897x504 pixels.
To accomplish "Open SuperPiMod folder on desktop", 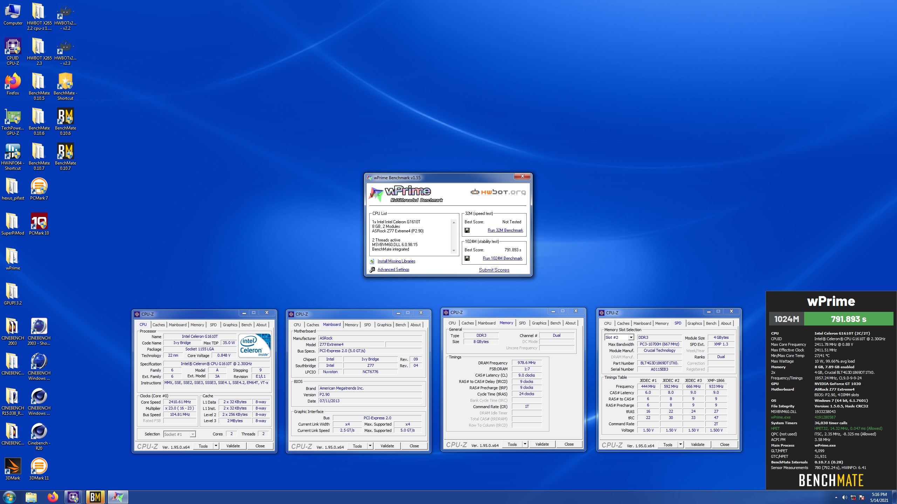I will (x=13, y=224).
